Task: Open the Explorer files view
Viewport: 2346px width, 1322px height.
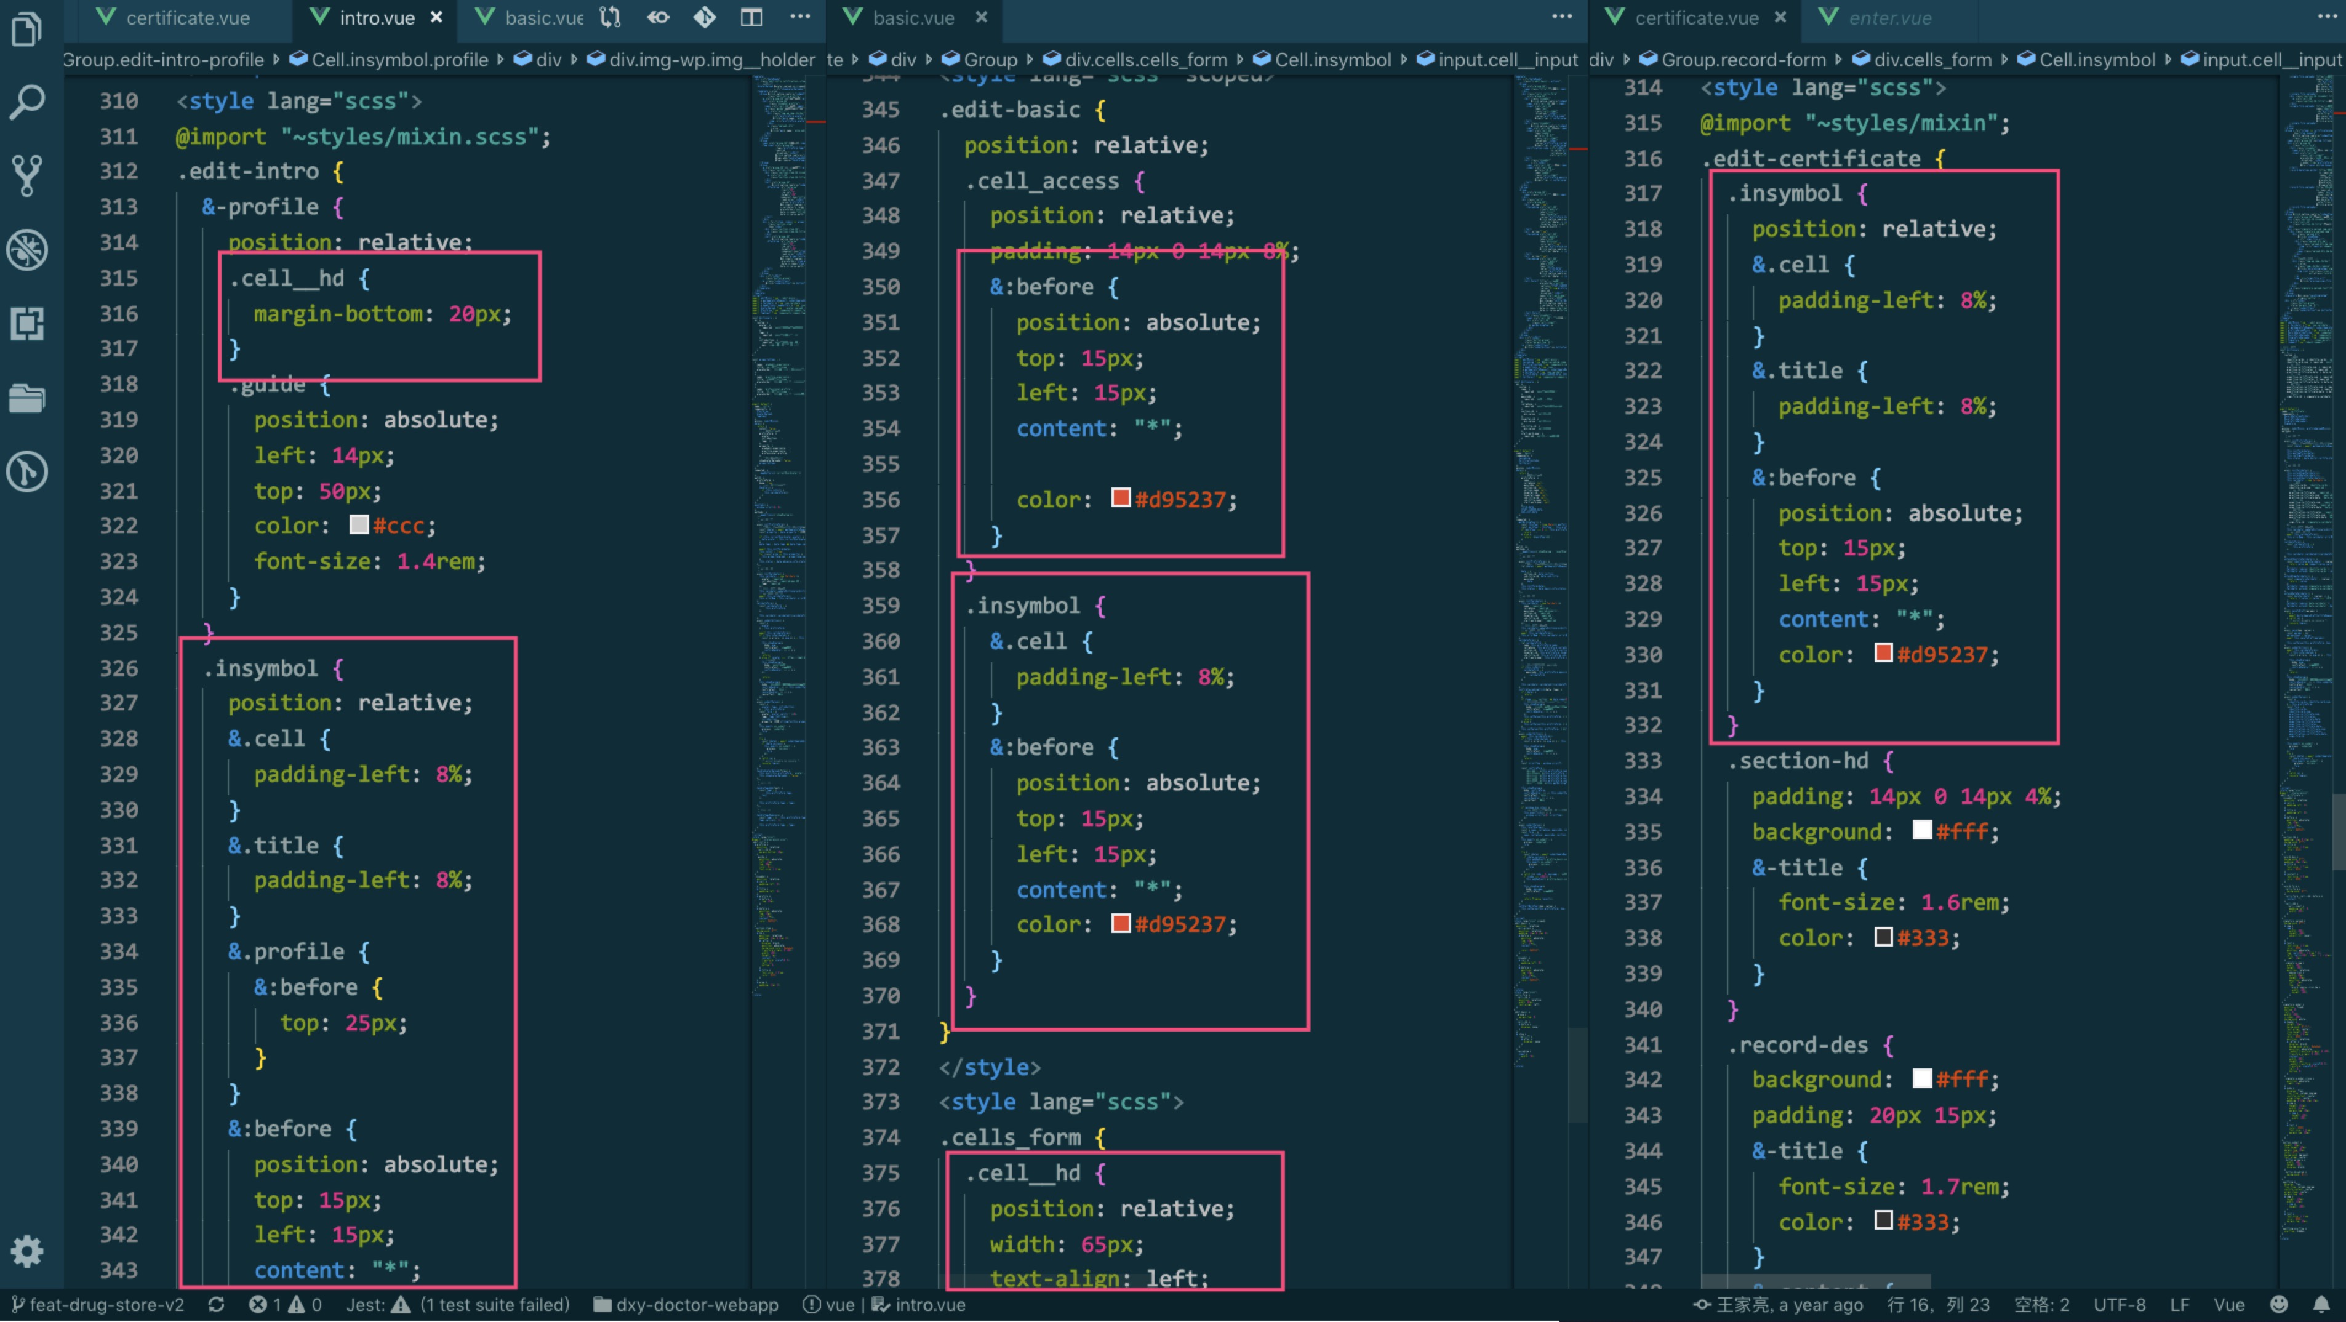Action: (27, 29)
